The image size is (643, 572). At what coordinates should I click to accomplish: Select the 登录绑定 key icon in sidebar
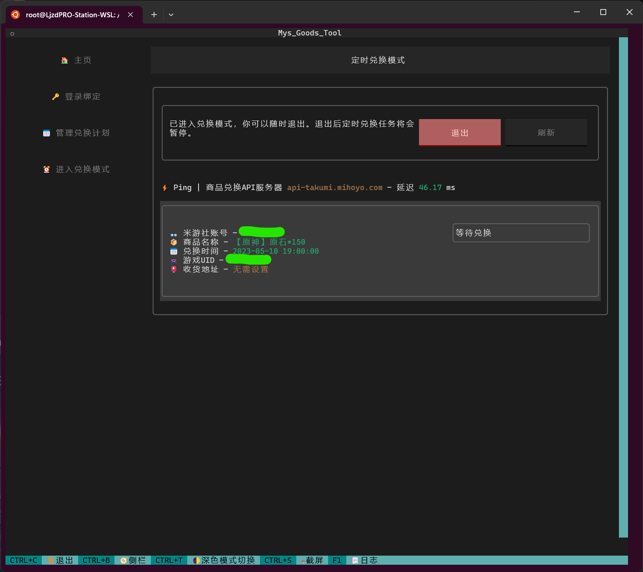[x=55, y=96]
